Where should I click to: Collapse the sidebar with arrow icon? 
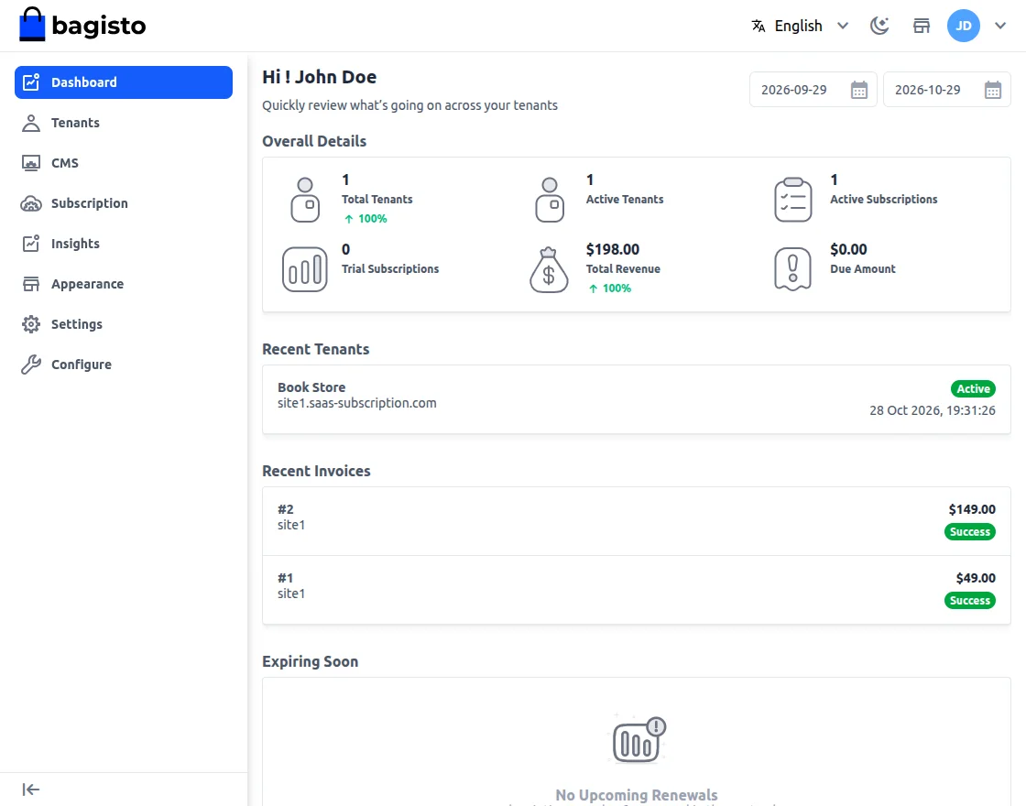[31, 790]
